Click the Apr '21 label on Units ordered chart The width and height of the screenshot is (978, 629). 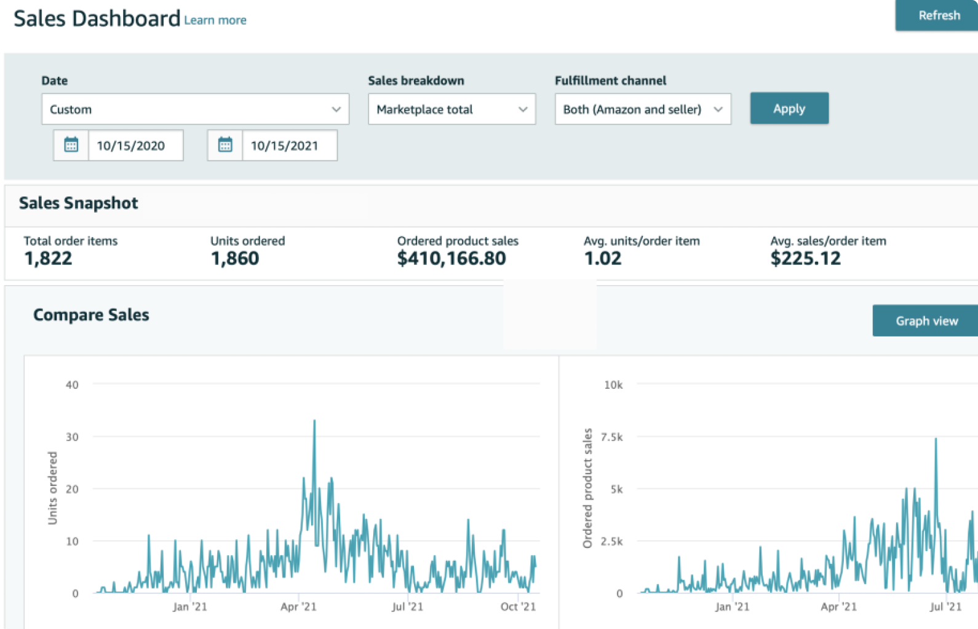pyautogui.click(x=298, y=607)
